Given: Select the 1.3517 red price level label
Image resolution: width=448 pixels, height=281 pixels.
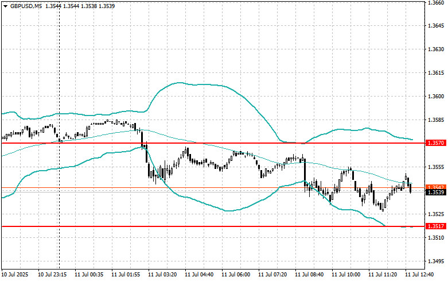Looking at the screenshot, I should [436, 226].
